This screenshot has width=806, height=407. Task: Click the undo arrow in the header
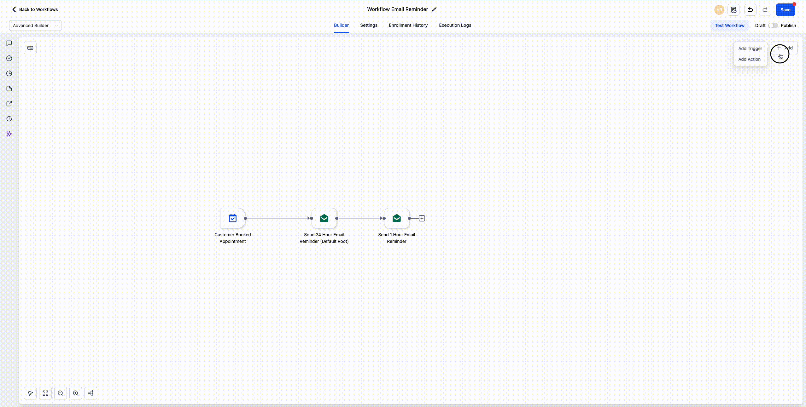point(750,10)
